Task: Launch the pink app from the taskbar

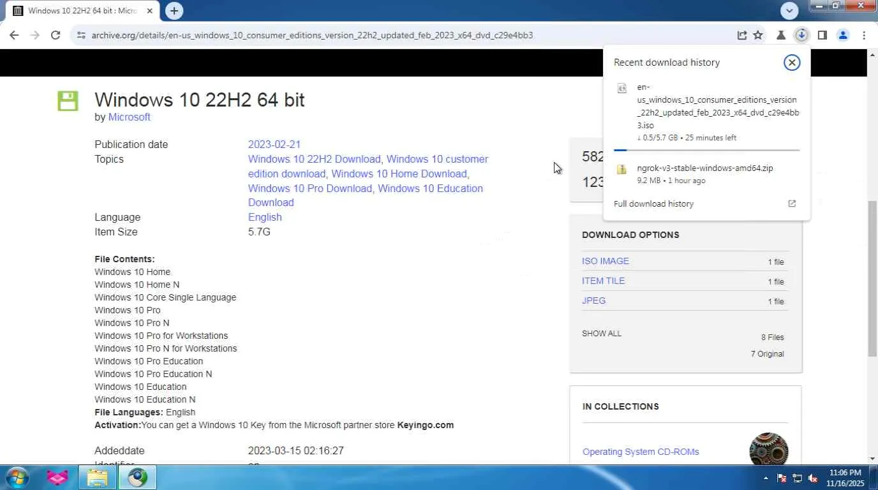Action: pos(57,477)
